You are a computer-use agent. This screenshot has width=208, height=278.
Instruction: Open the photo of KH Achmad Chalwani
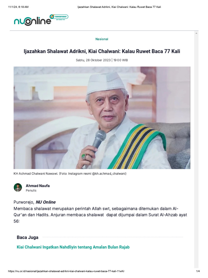102,118
